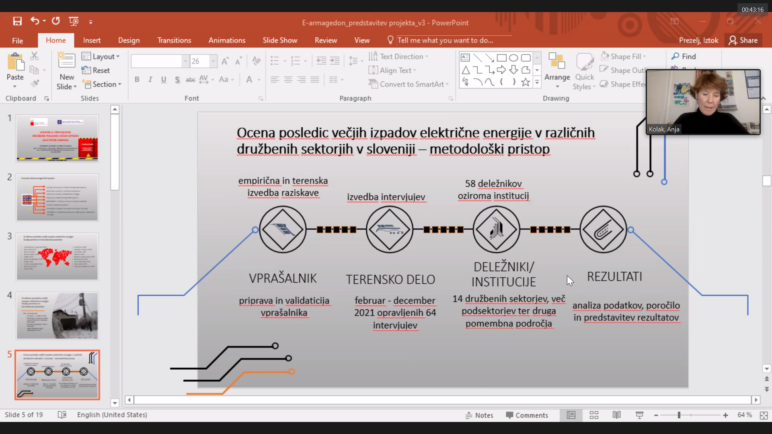
Task: Click the Arrange icon
Action: pyautogui.click(x=557, y=61)
